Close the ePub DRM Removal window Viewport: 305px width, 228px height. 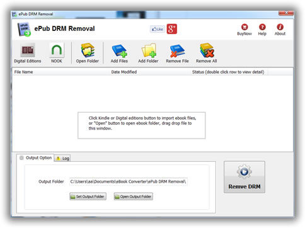click(x=286, y=13)
